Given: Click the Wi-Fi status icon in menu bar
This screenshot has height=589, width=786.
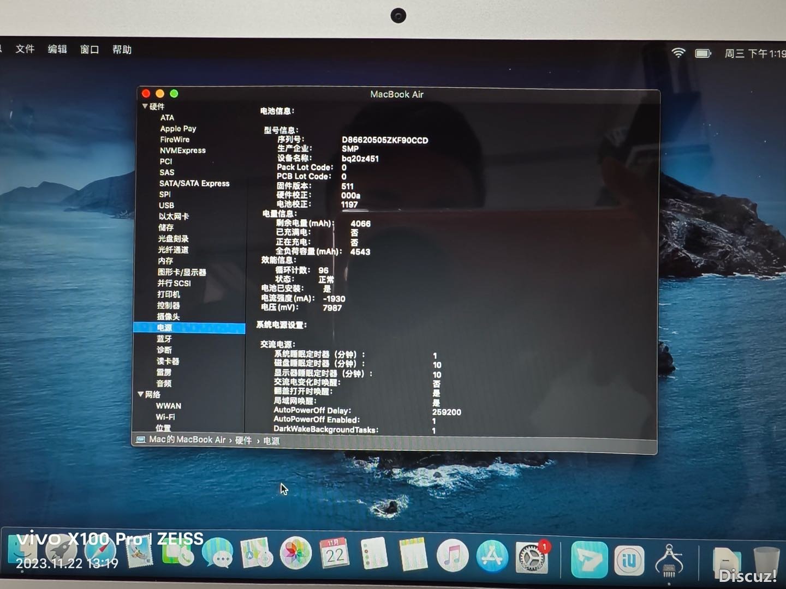Looking at the screenshot, I should [x=678, y=53].
